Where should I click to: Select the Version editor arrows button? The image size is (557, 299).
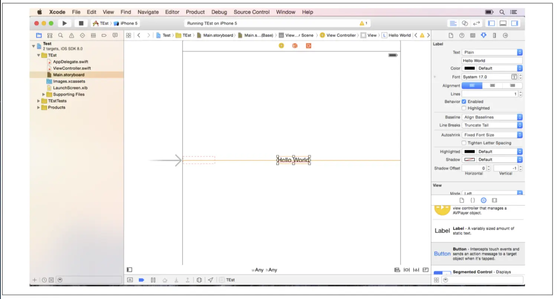[477, 23]
